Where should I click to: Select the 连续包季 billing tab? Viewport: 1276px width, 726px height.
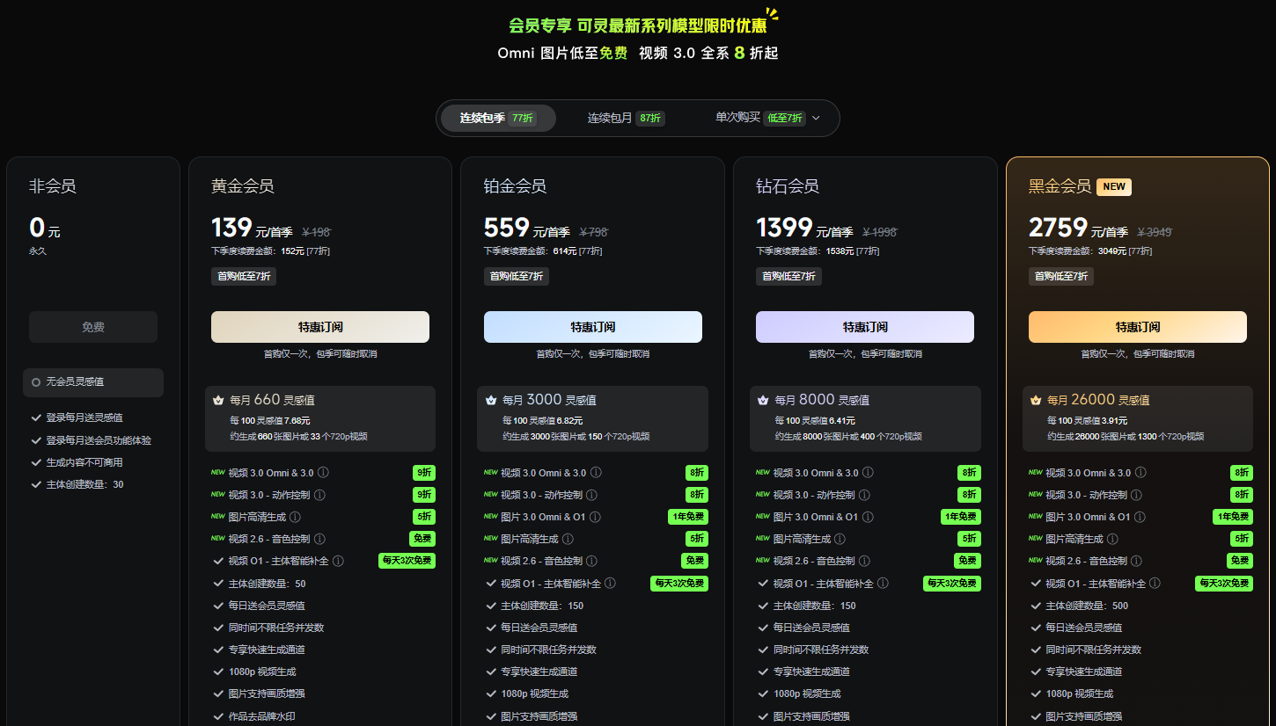[x=497, y=118]
